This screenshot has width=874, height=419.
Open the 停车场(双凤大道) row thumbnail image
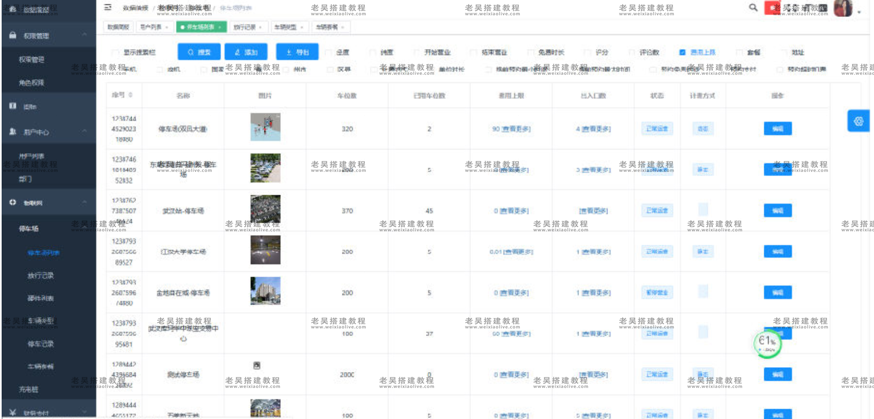(x=265, y=127)
